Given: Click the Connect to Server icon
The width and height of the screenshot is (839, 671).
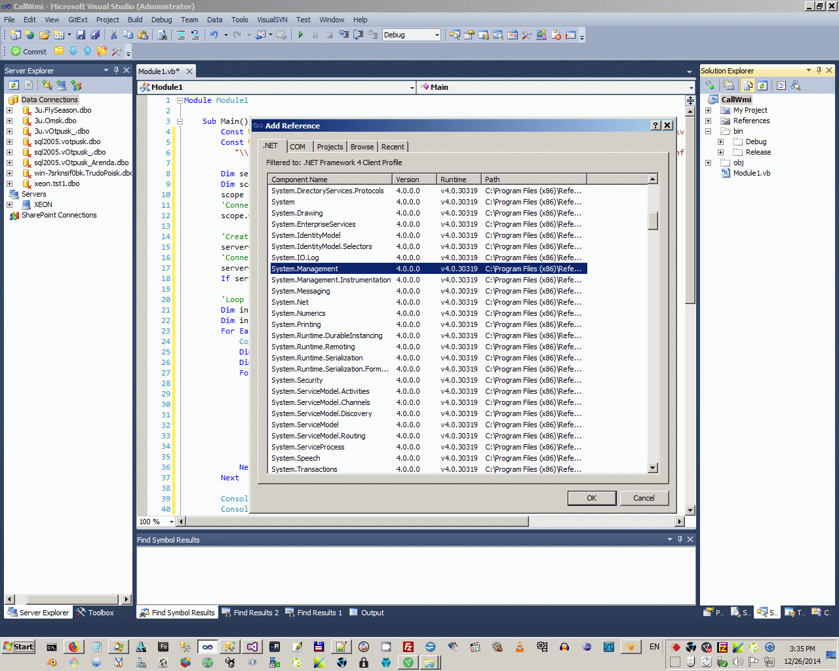Looking at the screenshot, I should click(x=61, y=85).
